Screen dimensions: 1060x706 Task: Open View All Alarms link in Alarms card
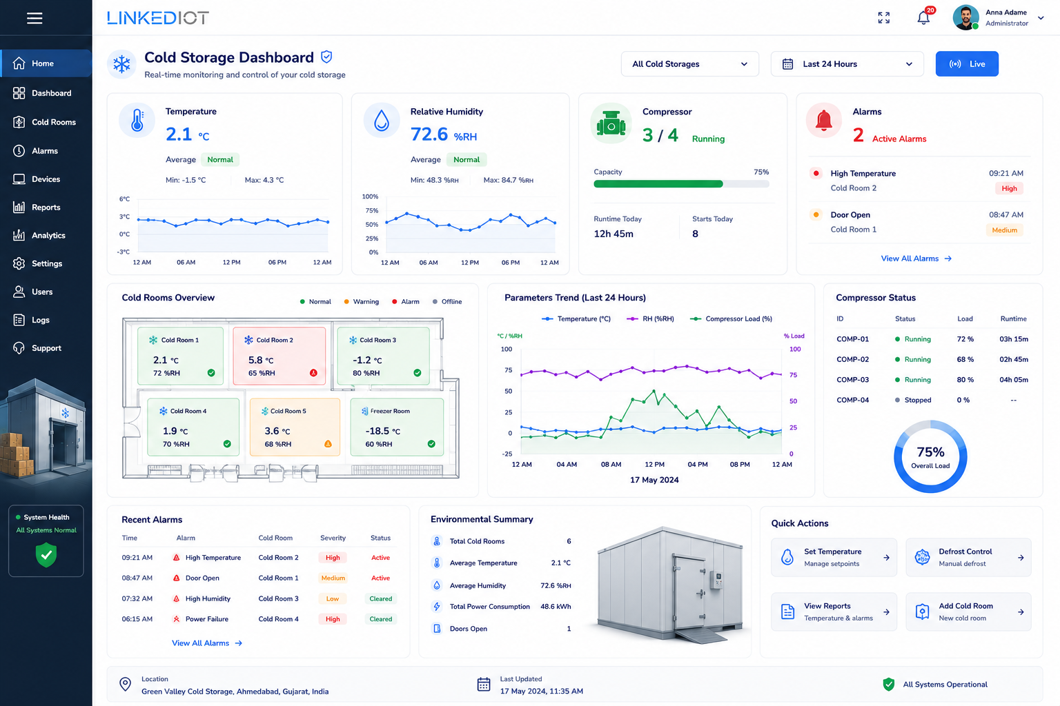pos(916,259)
